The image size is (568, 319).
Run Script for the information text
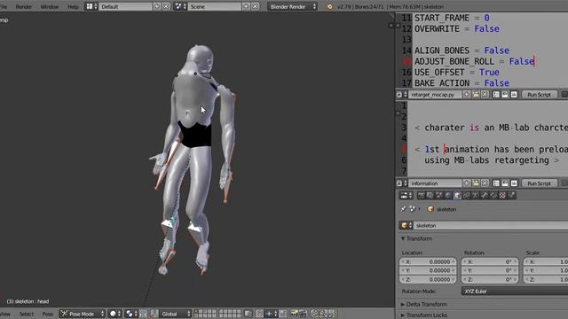pos(539,183)
